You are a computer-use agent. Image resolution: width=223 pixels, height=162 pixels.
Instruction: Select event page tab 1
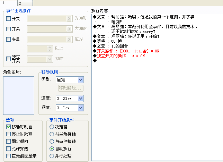pyautogui.click(x=9, y=3)
